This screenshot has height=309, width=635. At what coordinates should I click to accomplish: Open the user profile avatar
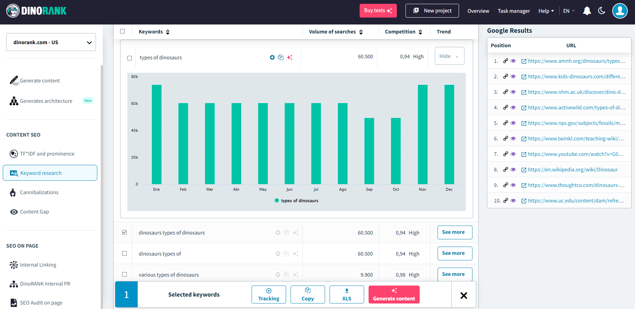[619, 11]
